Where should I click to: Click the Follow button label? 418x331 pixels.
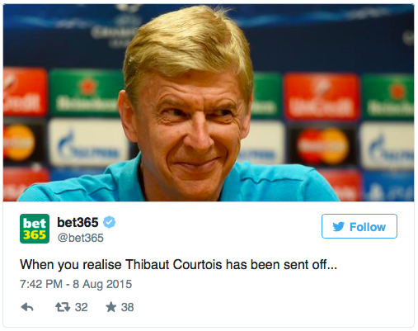[368, 227]
